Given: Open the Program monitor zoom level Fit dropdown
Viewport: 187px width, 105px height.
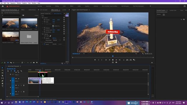Looking at the screenshot, I should point(86,54).
